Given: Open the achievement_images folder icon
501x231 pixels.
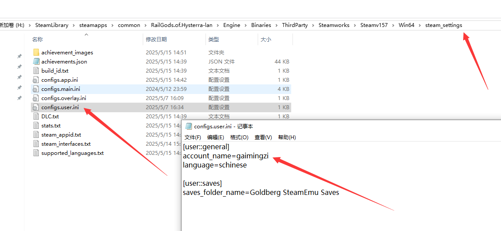Looking at the screenshot, I should (36, 52).
